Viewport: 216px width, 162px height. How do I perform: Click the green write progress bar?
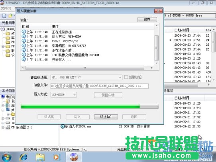[x=90, y=106]
